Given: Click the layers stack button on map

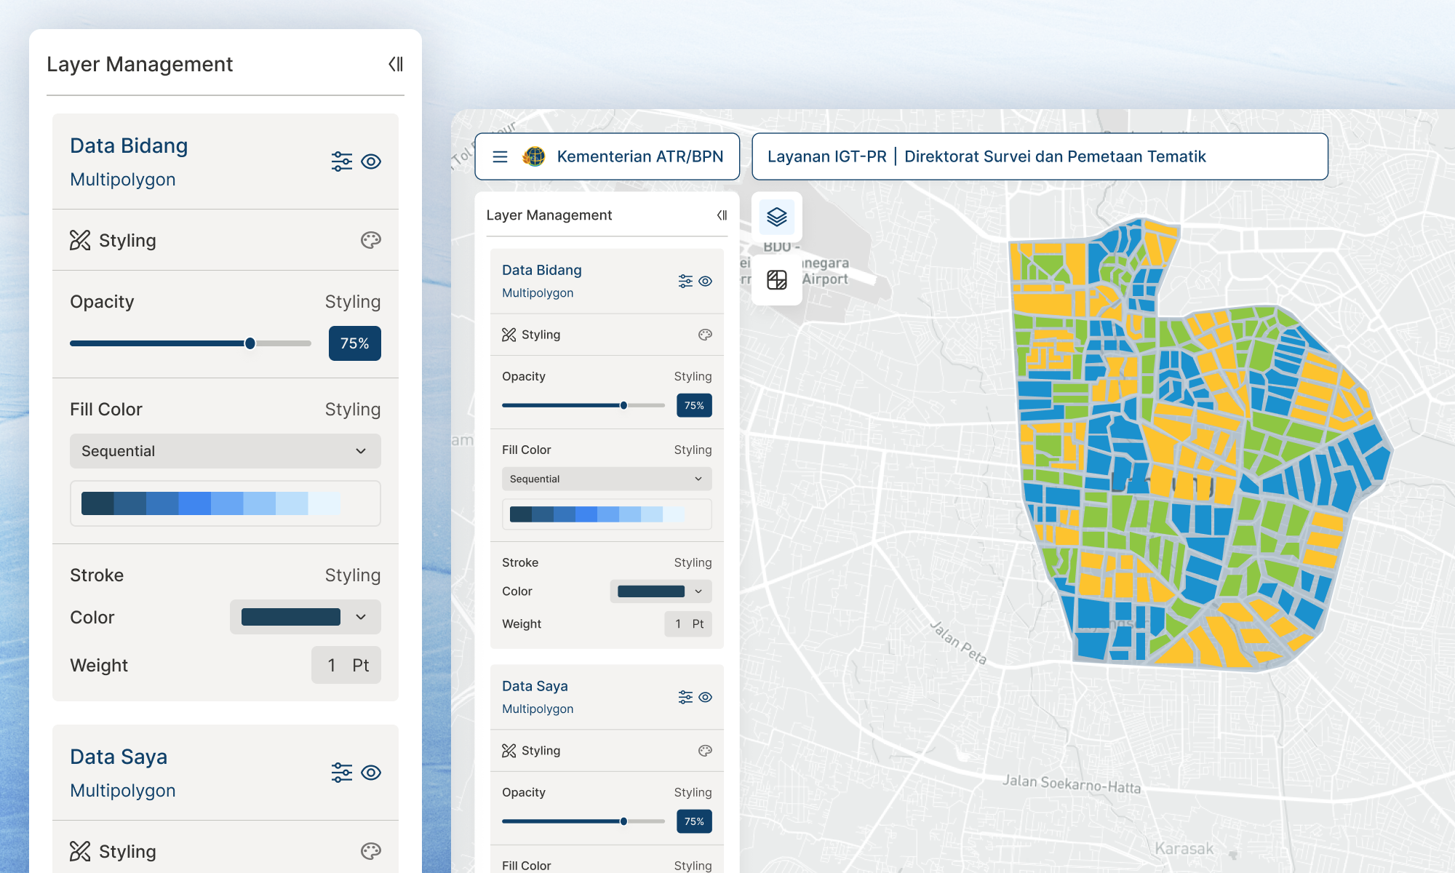Looking at the screenshot, I should click(x=776, y=217).
